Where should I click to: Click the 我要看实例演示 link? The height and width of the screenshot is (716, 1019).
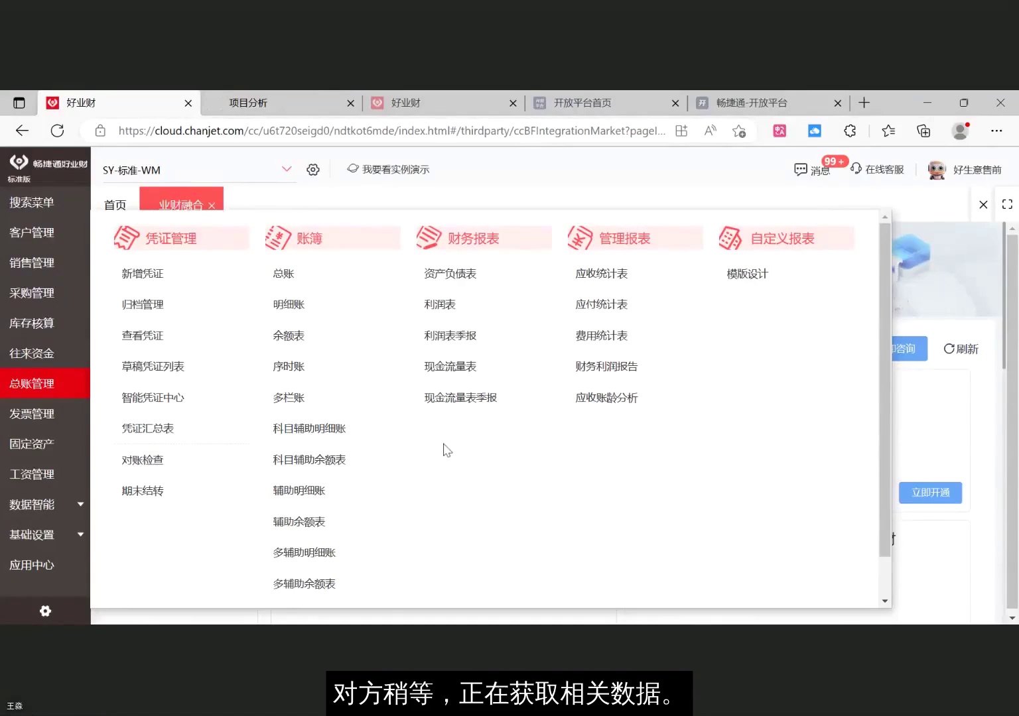pos(396,169)
